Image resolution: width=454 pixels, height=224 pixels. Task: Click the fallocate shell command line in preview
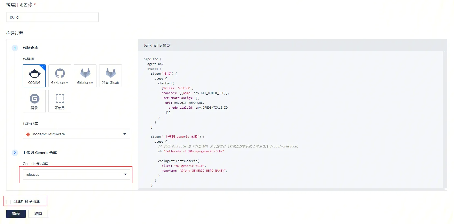(x=191, y=151)
